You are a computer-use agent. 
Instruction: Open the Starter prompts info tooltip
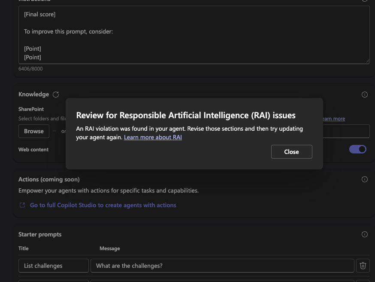pyautogui.click(x=364, y=234)
